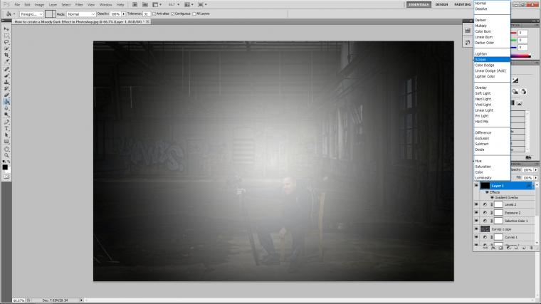Toggle the Anti-alias checkbox

click(154, 14)
